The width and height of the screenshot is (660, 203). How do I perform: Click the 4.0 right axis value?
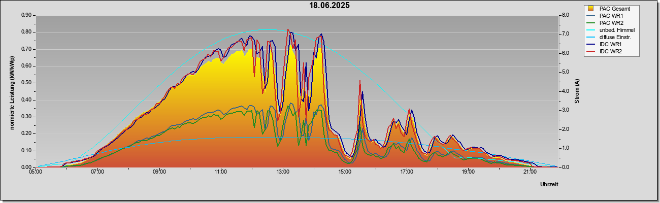pyautogui.click(x=565, y=91)
